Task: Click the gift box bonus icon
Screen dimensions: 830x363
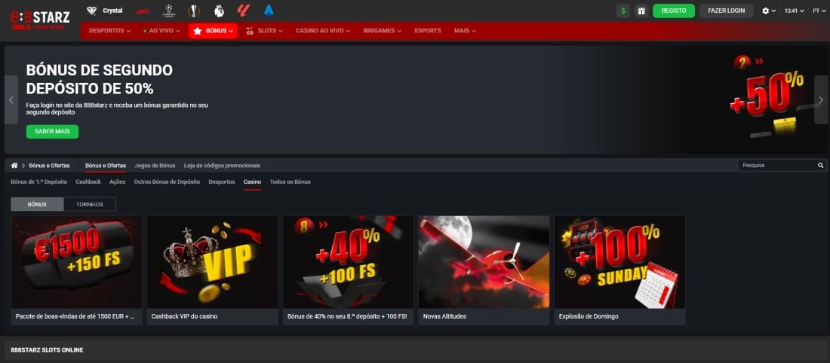Action: (x=641, y=11)
